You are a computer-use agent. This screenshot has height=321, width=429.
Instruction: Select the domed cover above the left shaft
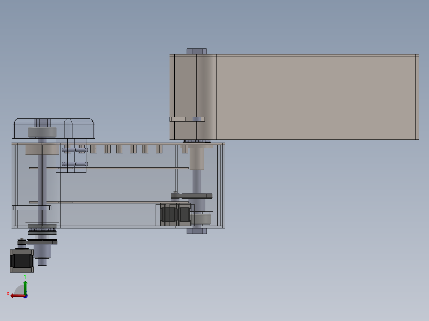tap(54, 128)
